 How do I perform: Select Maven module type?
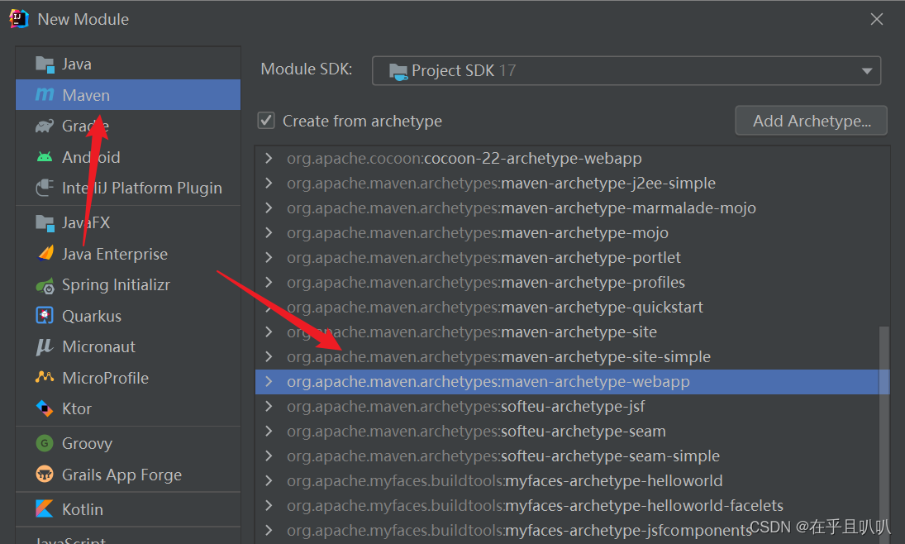pyautogui.click(x=128, y=95)
